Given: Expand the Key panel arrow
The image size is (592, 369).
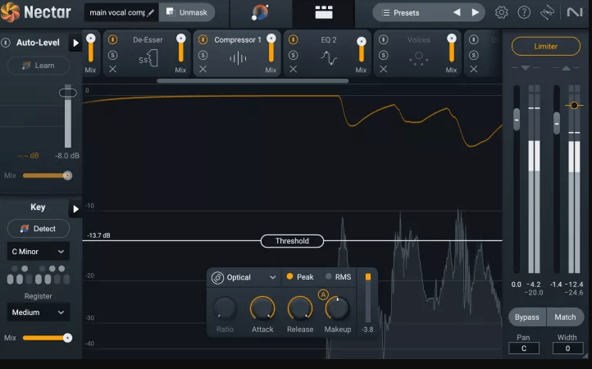Looking at the screenshot, I should 75,209.
